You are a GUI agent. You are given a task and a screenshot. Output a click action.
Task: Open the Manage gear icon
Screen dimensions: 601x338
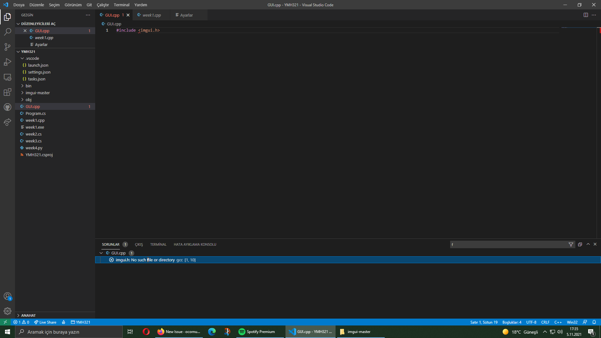pyautogui.click(x=8, y=311)
